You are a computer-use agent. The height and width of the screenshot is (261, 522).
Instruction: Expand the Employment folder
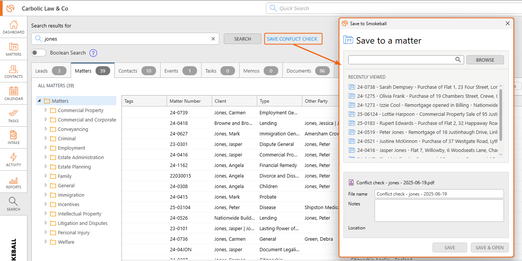coord(46,148)
